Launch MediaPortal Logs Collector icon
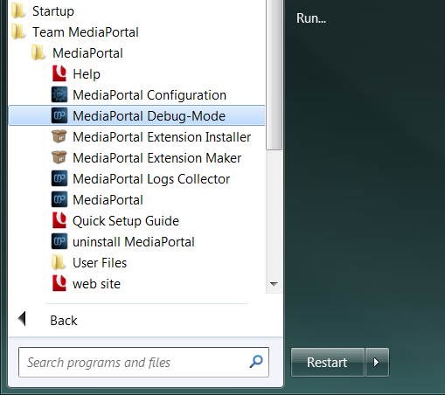 [59, 178]
